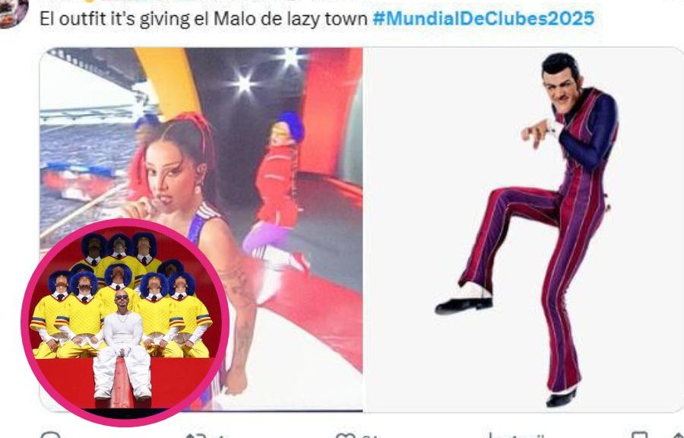Like the tweet with heart icon
Viewport: 684px width, 438px height.
[x=345, y=435]
